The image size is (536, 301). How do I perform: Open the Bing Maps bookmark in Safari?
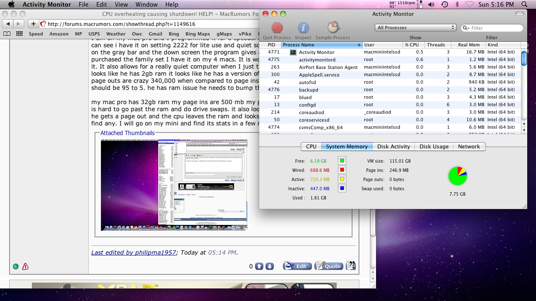coord(198,34)
